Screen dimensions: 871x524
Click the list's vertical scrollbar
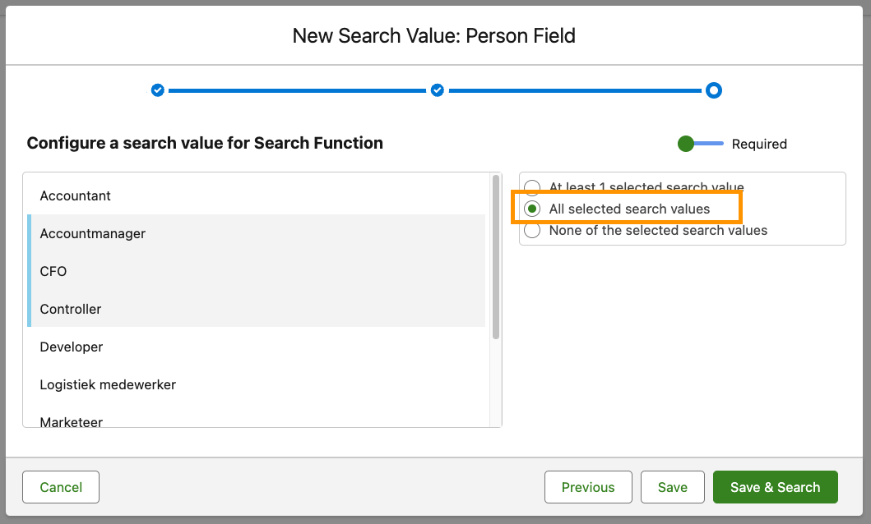pyautogui.click(x=496, y=256)
